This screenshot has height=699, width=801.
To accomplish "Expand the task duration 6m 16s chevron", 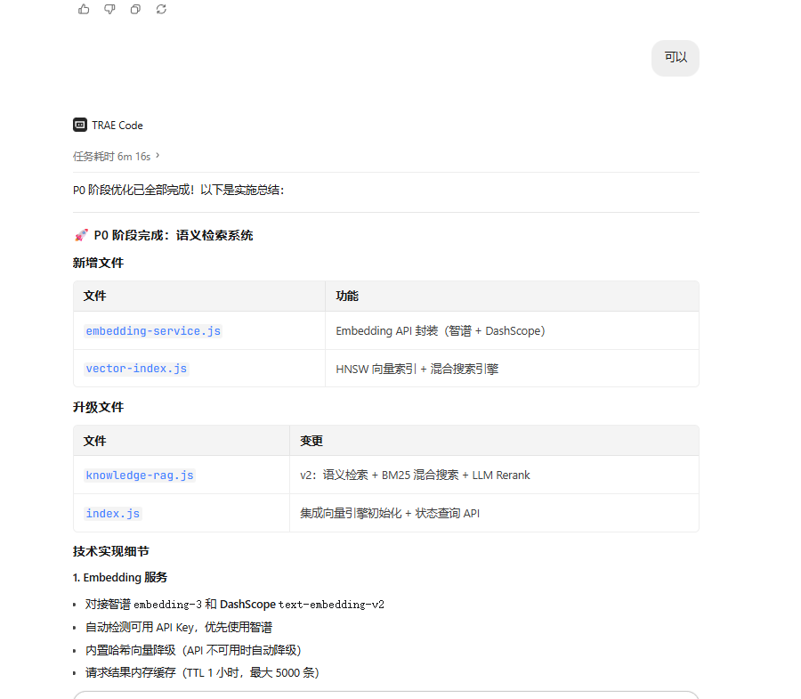I will 158,155.
